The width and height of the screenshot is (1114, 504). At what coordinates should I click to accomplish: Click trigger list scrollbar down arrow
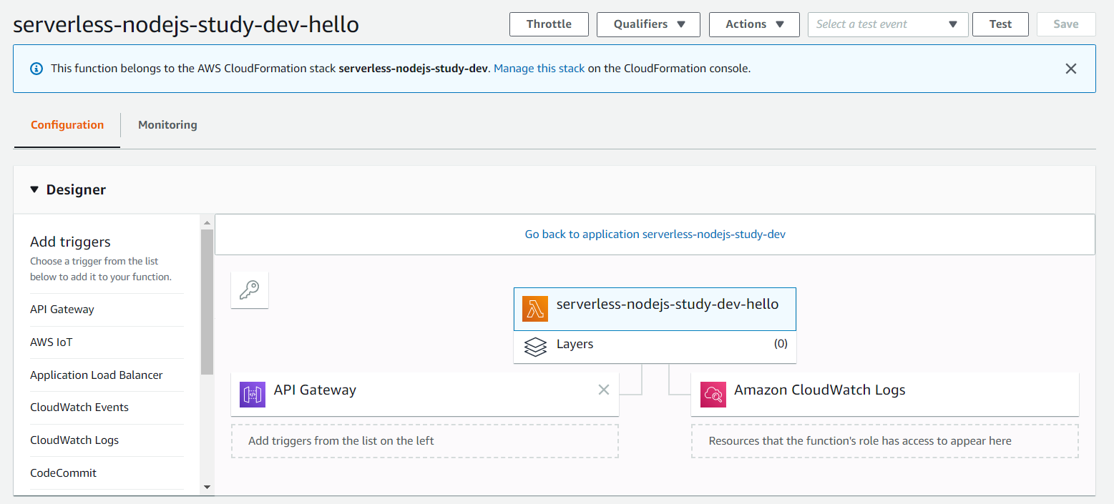(x=207, y=488)
